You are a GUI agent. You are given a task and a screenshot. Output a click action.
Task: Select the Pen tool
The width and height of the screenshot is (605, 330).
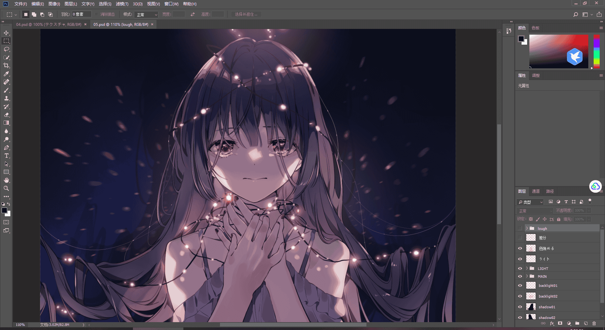pyautogui.click(x=6, y=147)
